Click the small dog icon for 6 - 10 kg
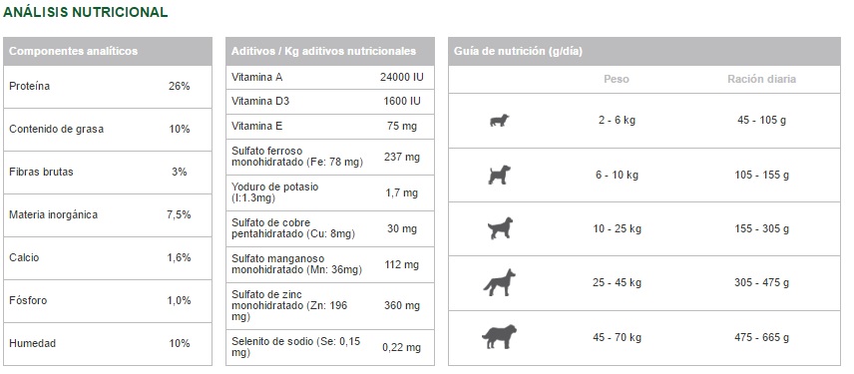 click(499, 175)
